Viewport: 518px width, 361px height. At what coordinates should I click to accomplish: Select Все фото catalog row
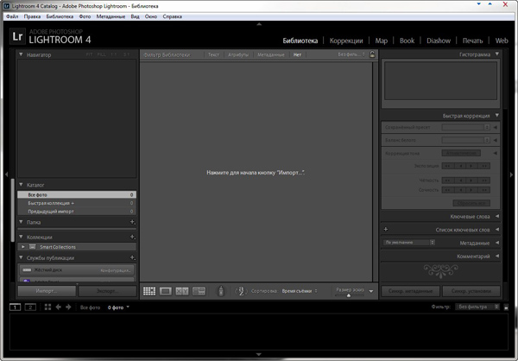77,194
